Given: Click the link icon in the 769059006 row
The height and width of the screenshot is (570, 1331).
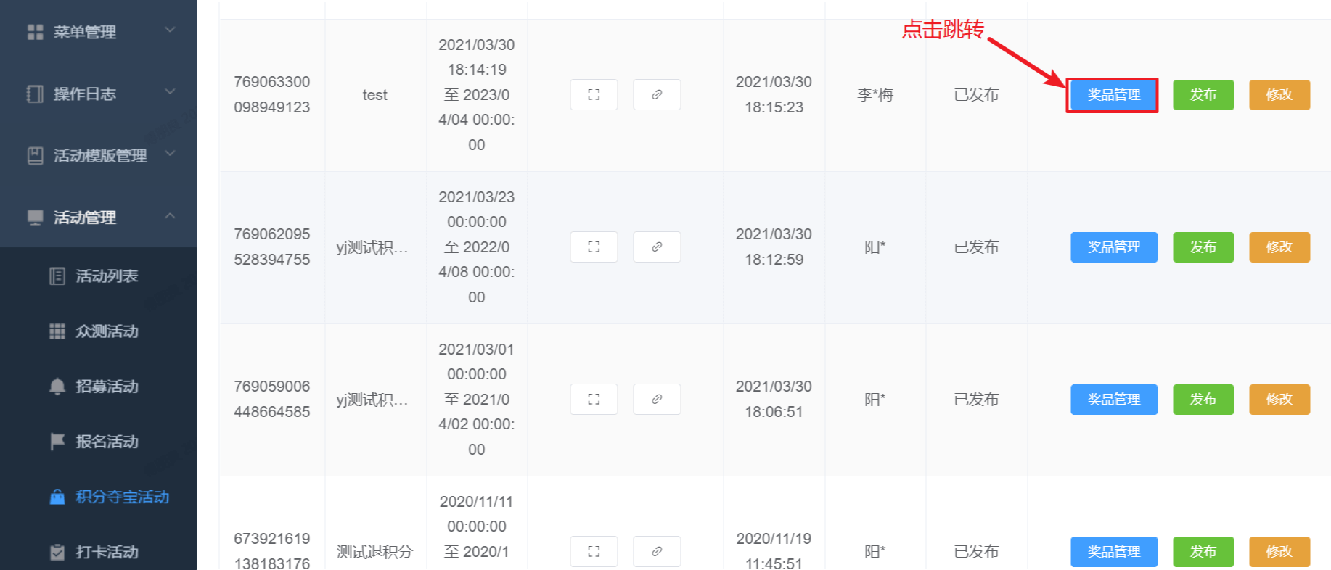Looking at the screenshot, I should (657, 400).
